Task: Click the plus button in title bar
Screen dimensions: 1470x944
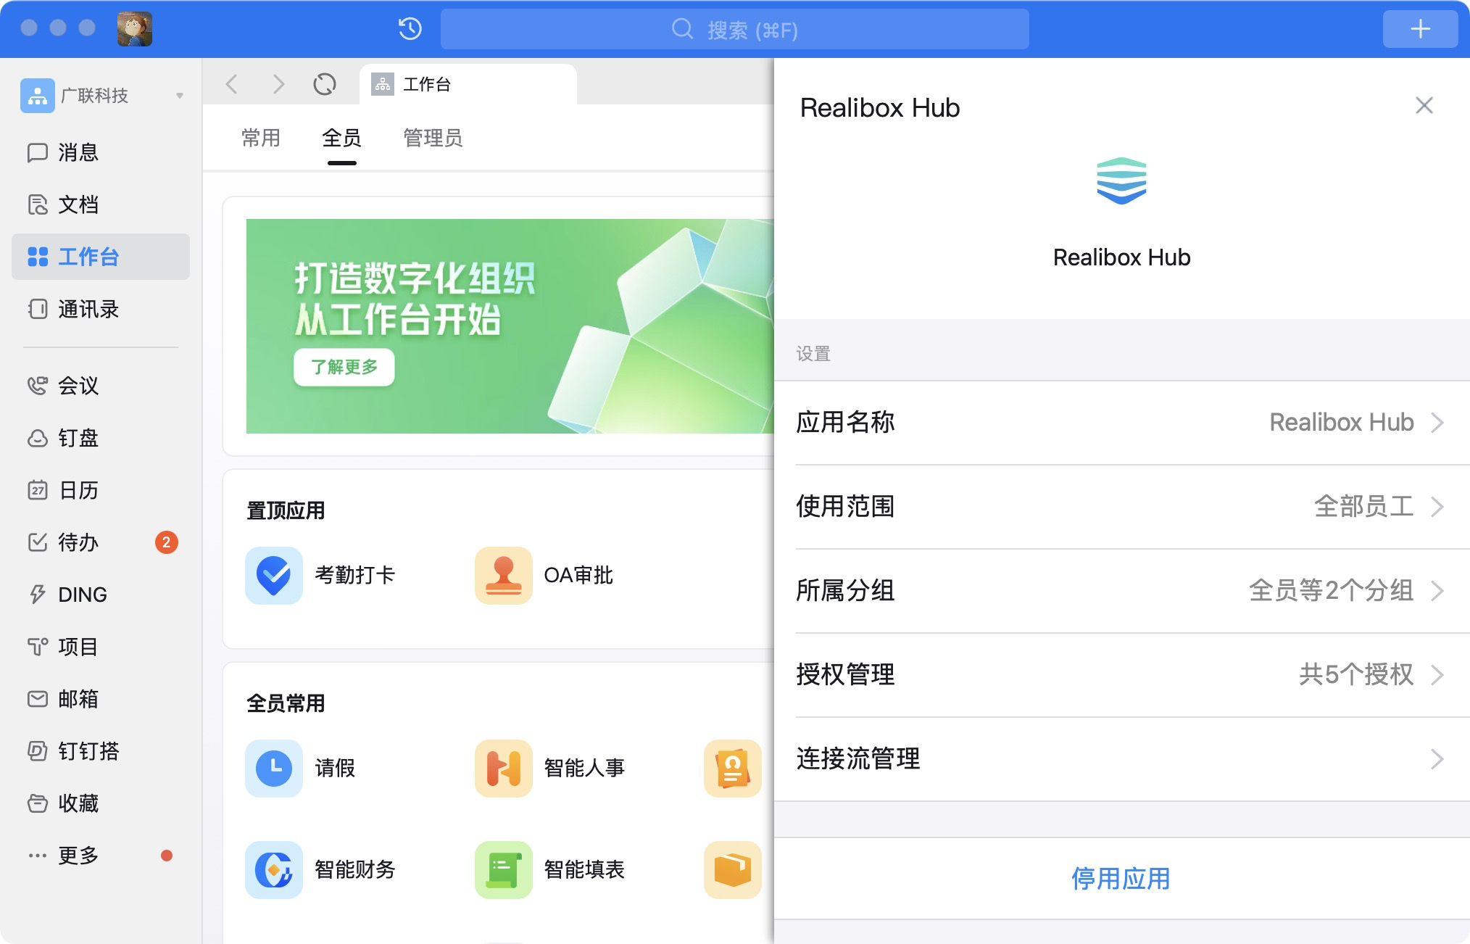Action: (x=1420, y=29)
